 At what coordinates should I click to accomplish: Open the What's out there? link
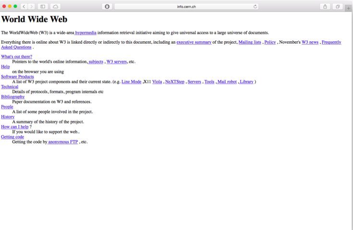16,57
